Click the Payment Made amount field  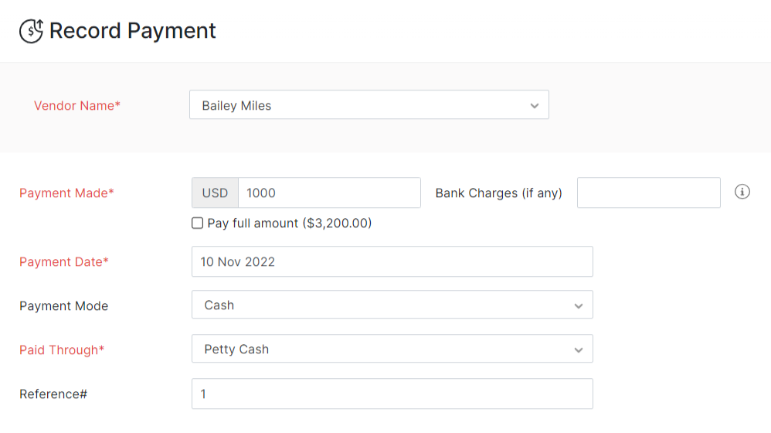(x=329, y=193)
